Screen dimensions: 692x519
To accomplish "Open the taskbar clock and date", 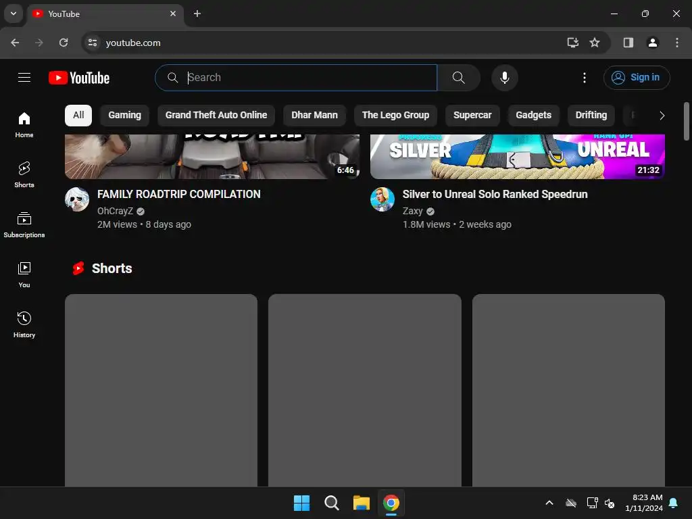I will (644, 503).
